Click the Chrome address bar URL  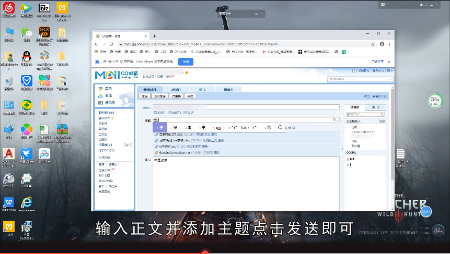point(201,44)
